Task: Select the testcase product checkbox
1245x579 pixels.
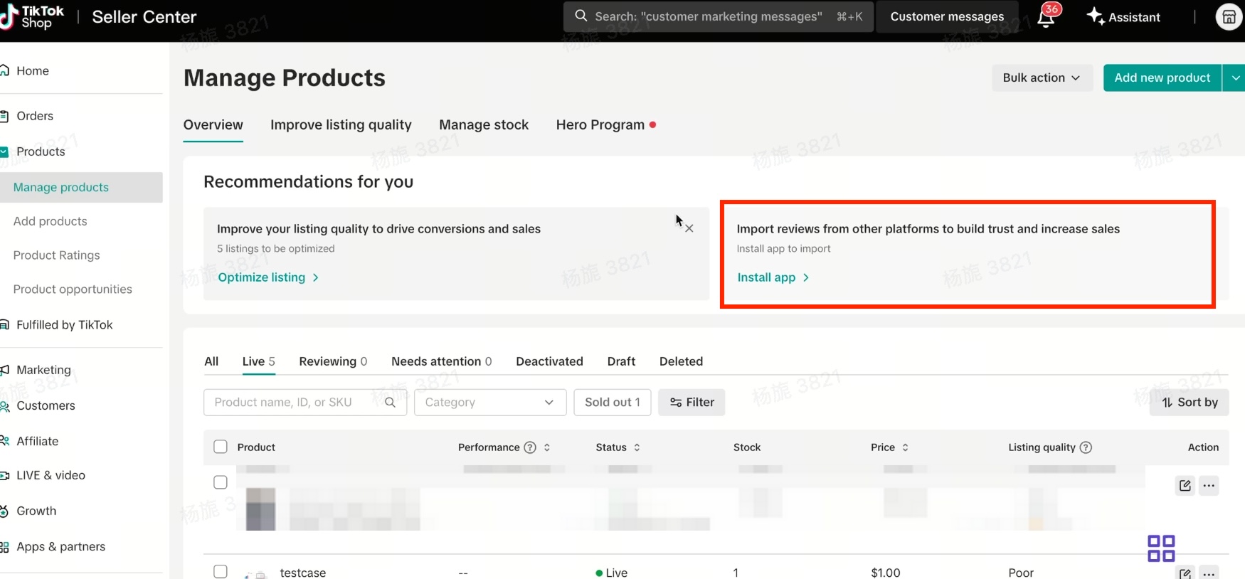Action: pos(221,571)
